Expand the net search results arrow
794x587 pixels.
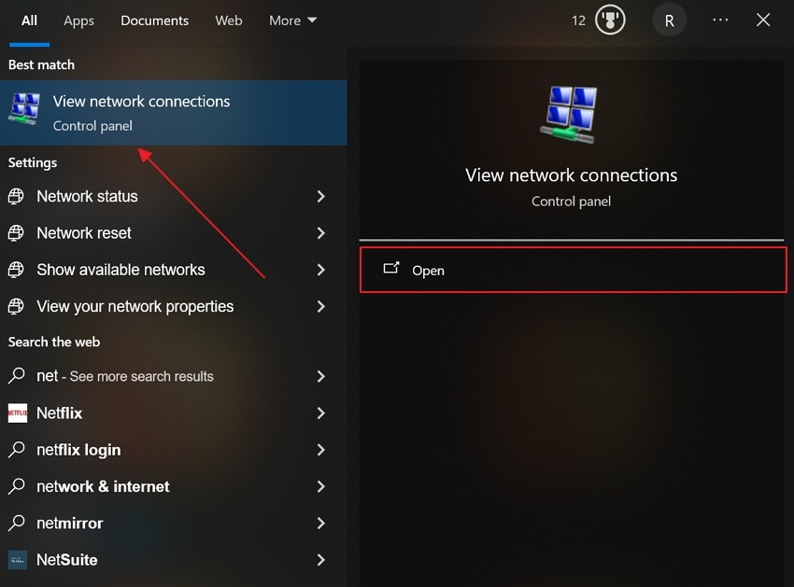[320, 376]
